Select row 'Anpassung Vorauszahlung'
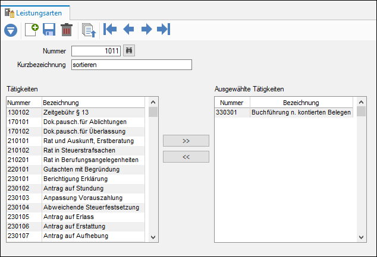 pos(76,198)
